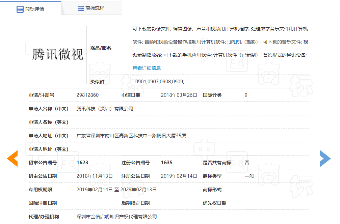Image resolution: width=340 pixels, height=224 pixels.
Task: Click the 国际分类 value 9
Action: coord(246,95)
